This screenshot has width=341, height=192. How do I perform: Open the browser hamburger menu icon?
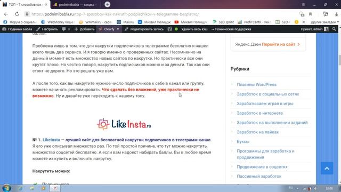pos(303,4)
